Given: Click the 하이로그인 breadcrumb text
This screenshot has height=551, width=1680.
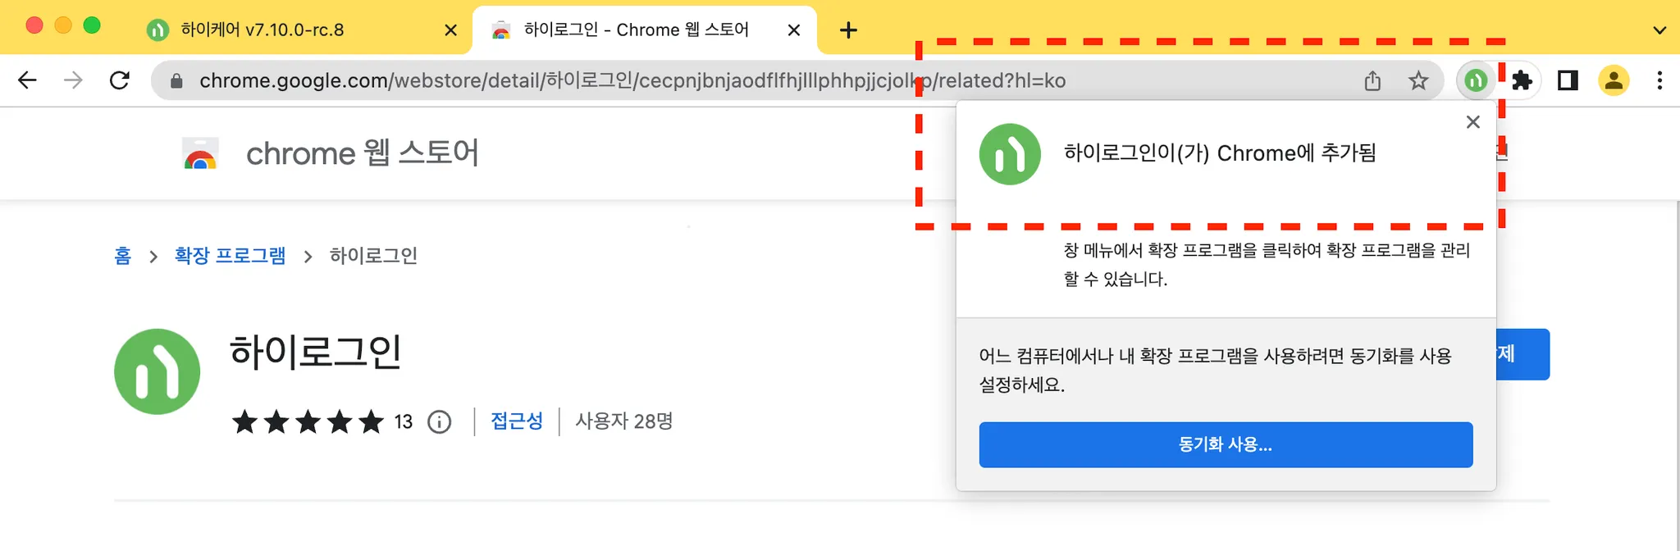Looking at the screenshot, I should (x=373, y=256).
